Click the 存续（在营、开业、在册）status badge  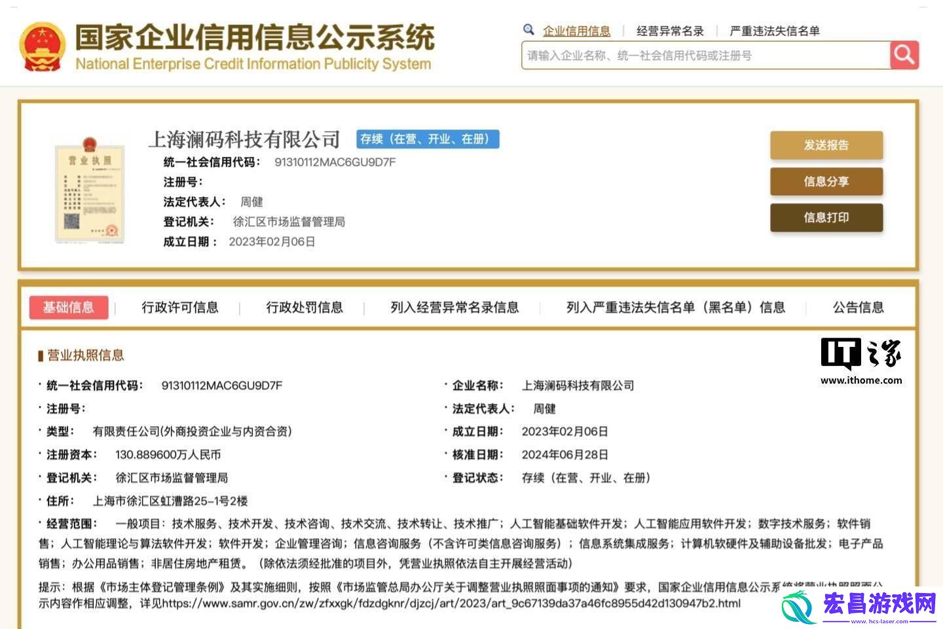pyautogui.click(x=428, y=139)
